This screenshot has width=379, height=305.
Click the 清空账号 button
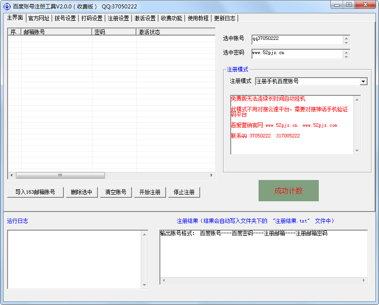point(116,192)
